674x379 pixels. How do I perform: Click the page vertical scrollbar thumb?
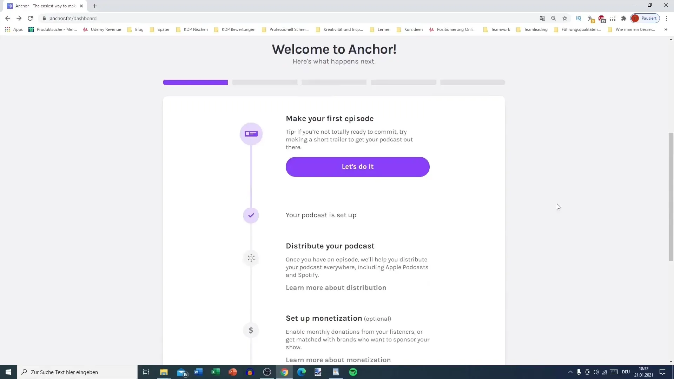pos(671,197)
